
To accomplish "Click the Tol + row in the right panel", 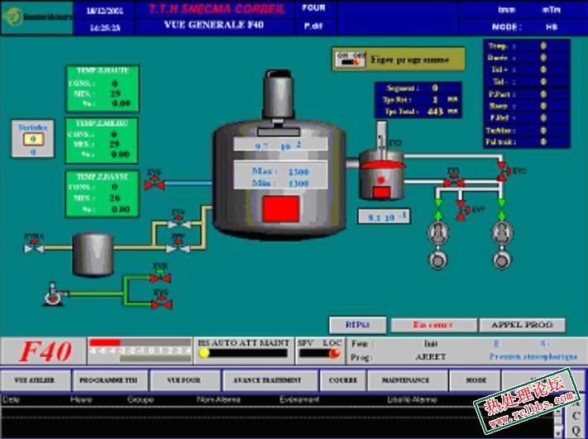I will [527, 69].
